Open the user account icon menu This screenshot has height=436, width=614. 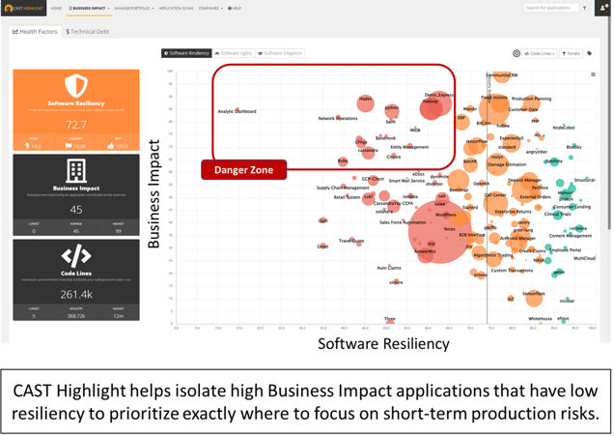(x=602, y=8)
